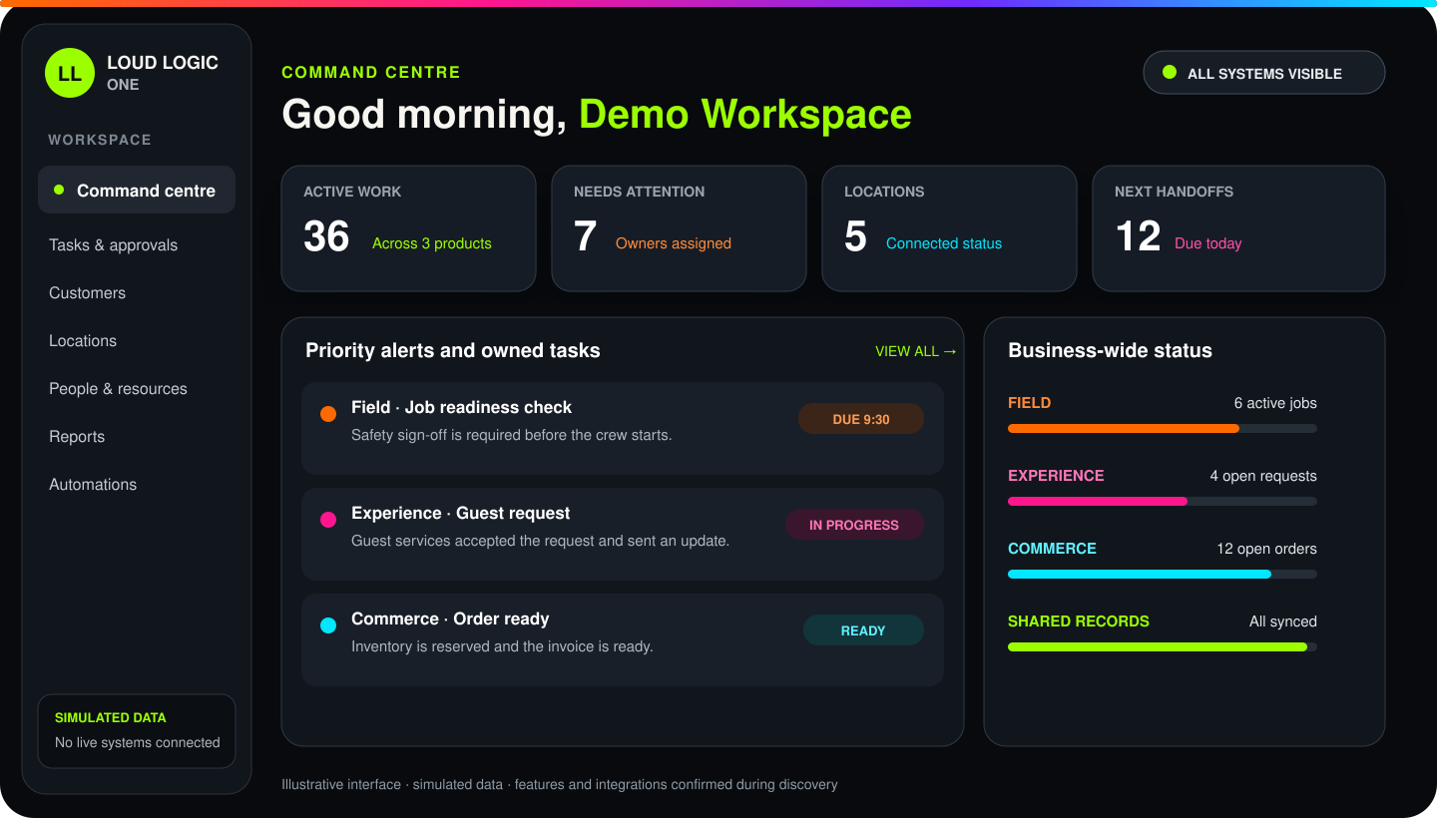Click the "Connected status" text
Screen dimensions: 1437x818
tap(944, 243)
